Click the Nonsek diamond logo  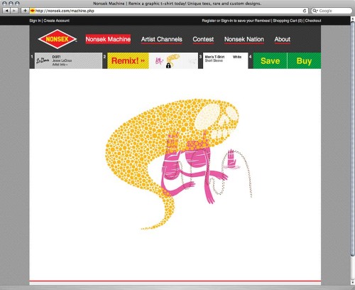(57, 39)
